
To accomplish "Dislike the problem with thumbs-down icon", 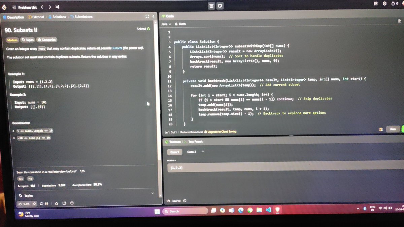I will coord(34,203).
